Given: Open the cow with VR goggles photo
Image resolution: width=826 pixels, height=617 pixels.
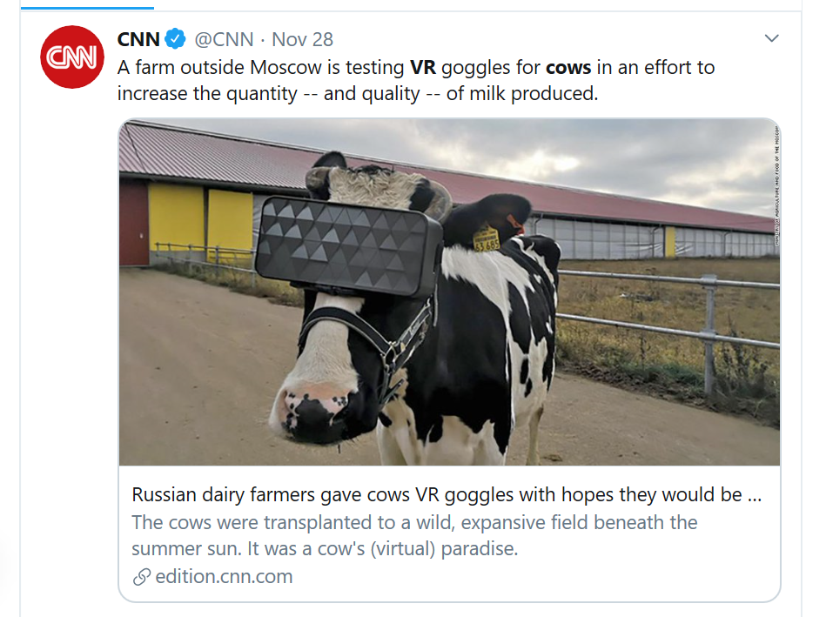Looking at the screenshot, I should point(609,366).
